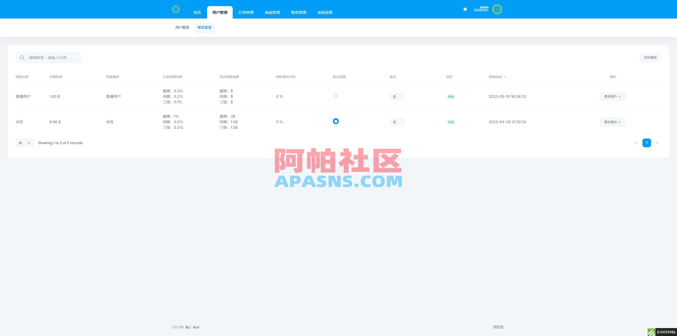
Task: Toggle light/dark theme with the sun icon
Action: pos(465,9)
